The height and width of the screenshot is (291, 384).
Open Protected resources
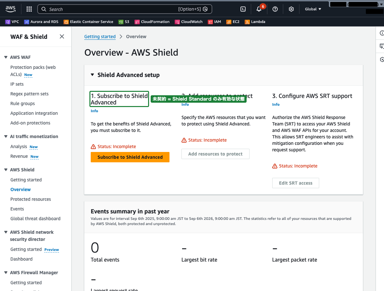coord(30,199)
